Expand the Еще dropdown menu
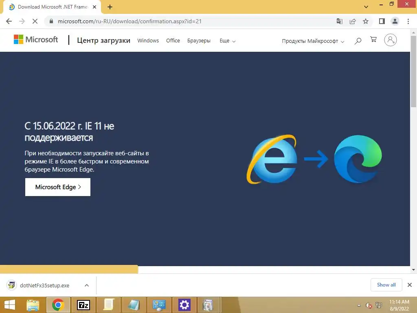The height and width of the screenshot is (313, 417). [x=227, y=41]
